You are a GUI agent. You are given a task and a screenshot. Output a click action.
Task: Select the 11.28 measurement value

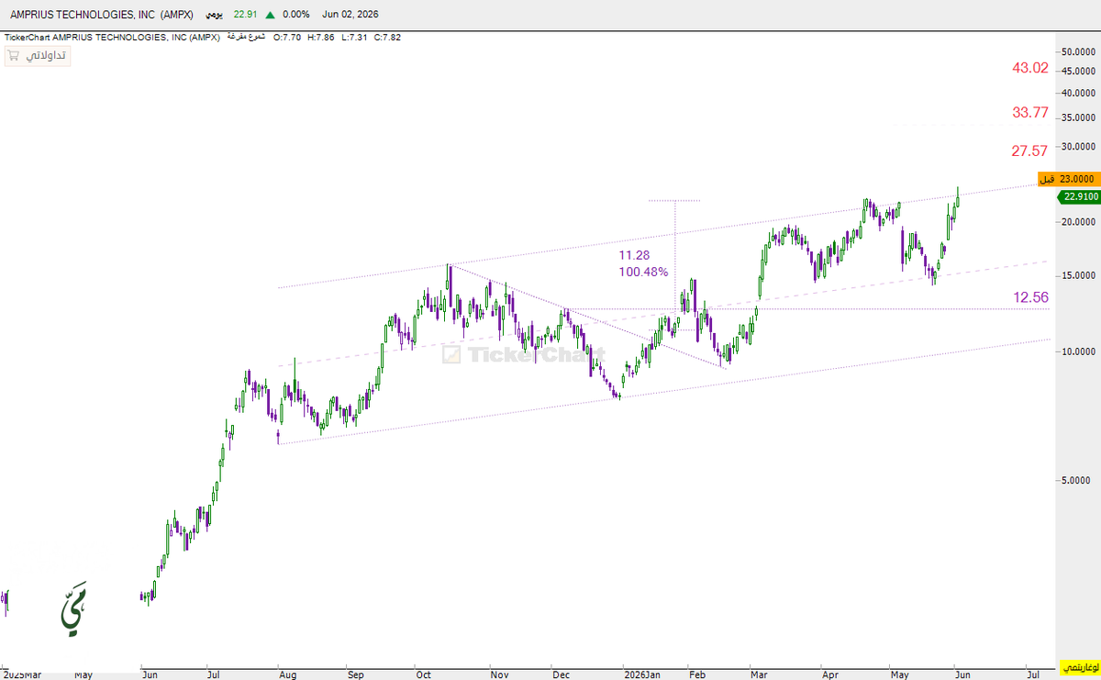[634, 254]
